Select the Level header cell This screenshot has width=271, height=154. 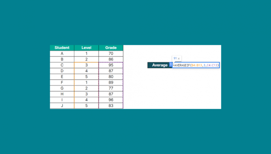point(86,48)
